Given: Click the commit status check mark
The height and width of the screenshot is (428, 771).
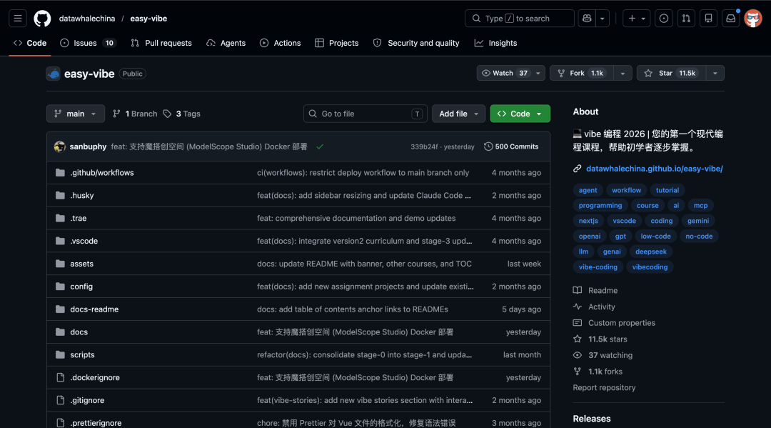Looking at the screenshot, I should point(320,146).
